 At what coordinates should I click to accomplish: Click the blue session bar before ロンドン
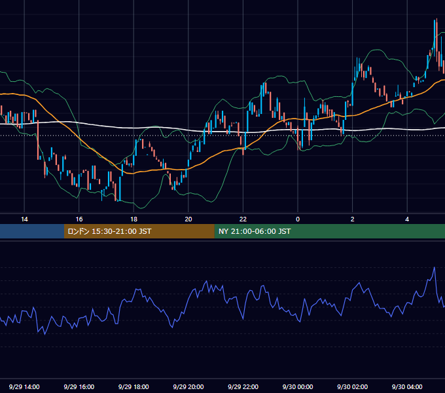click(x=32, y=231)
